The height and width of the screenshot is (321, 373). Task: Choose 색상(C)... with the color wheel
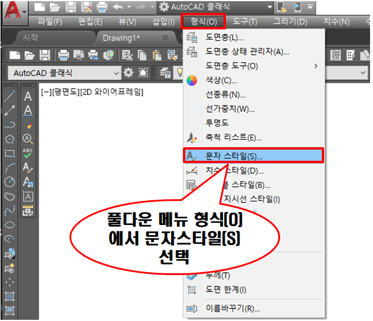coord(254,80)
